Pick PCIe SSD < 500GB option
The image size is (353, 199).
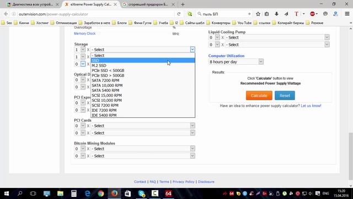pos(143,70)
